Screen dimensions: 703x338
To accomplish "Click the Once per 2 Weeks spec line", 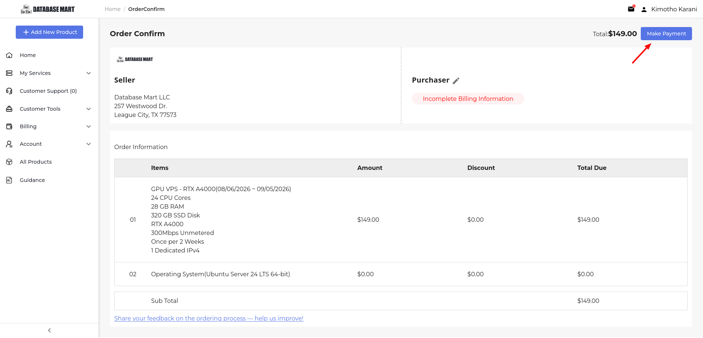I will click(178, 242).
